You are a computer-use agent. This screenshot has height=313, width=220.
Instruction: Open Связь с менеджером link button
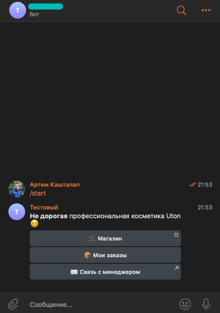click(105, 272)
